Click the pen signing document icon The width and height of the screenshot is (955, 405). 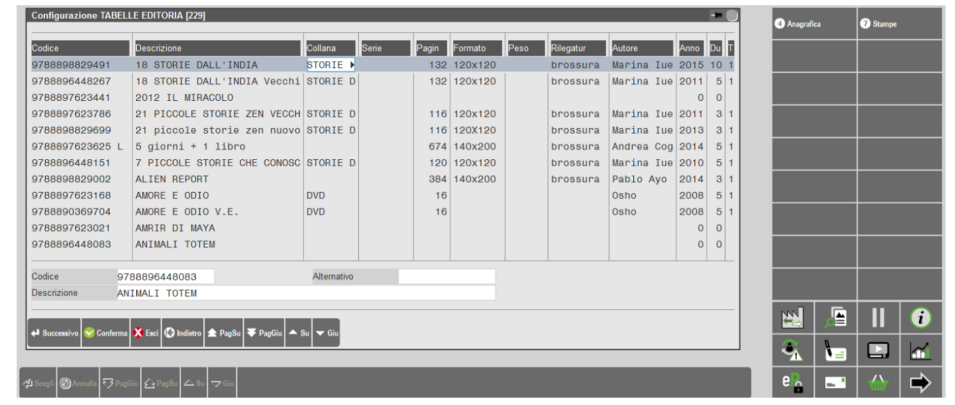click(x=836, y=351)
